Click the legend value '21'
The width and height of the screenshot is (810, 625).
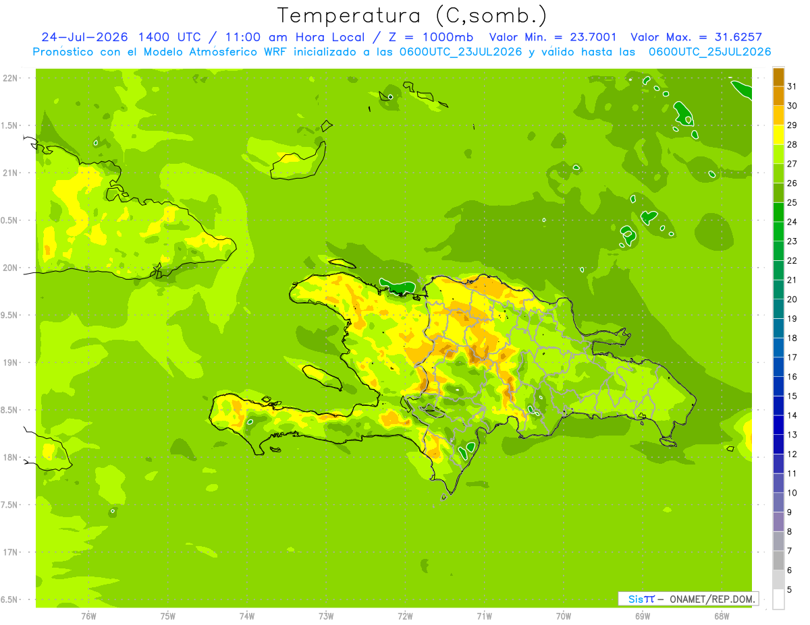pos(792,280)
